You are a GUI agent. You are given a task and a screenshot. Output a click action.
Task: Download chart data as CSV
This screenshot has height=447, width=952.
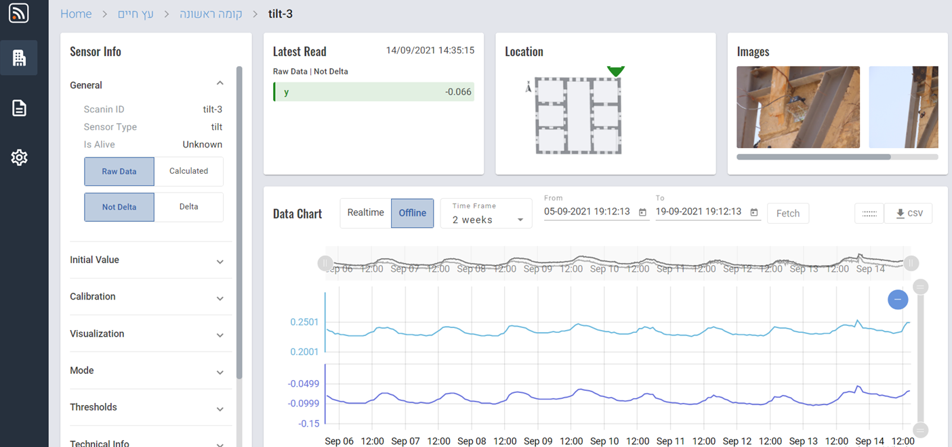909,214
